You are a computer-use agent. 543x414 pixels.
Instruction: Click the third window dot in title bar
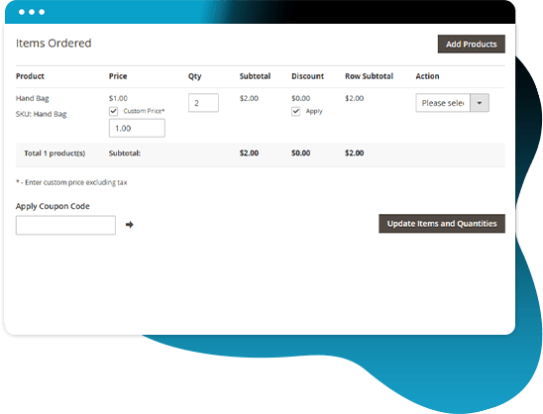tap(42, 12)
